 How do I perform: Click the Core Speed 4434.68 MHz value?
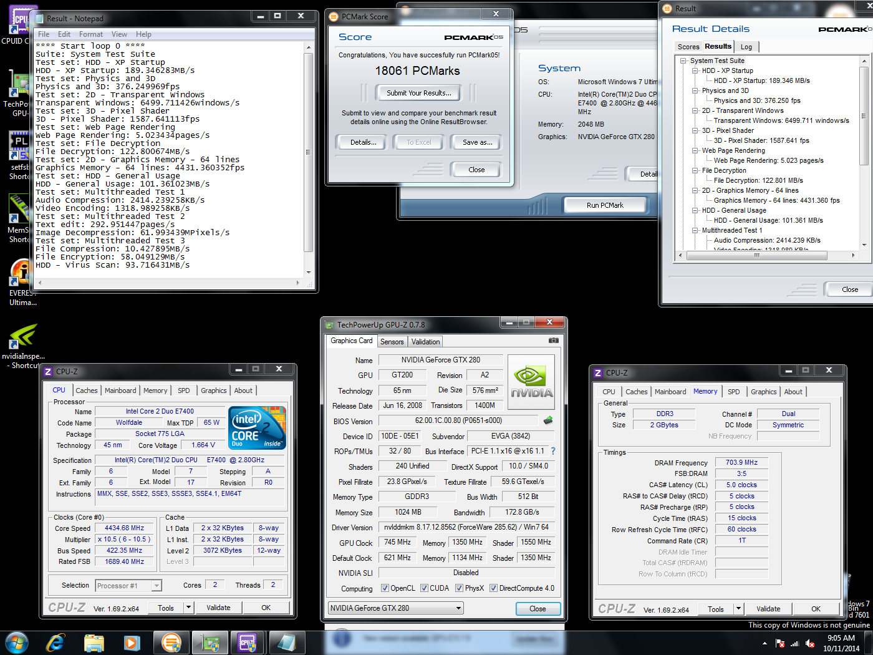pos(125,528)
